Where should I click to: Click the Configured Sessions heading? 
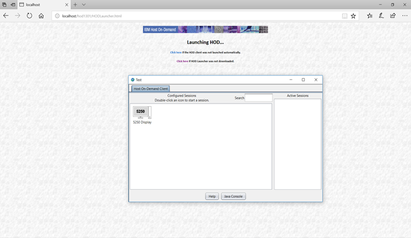182,96
